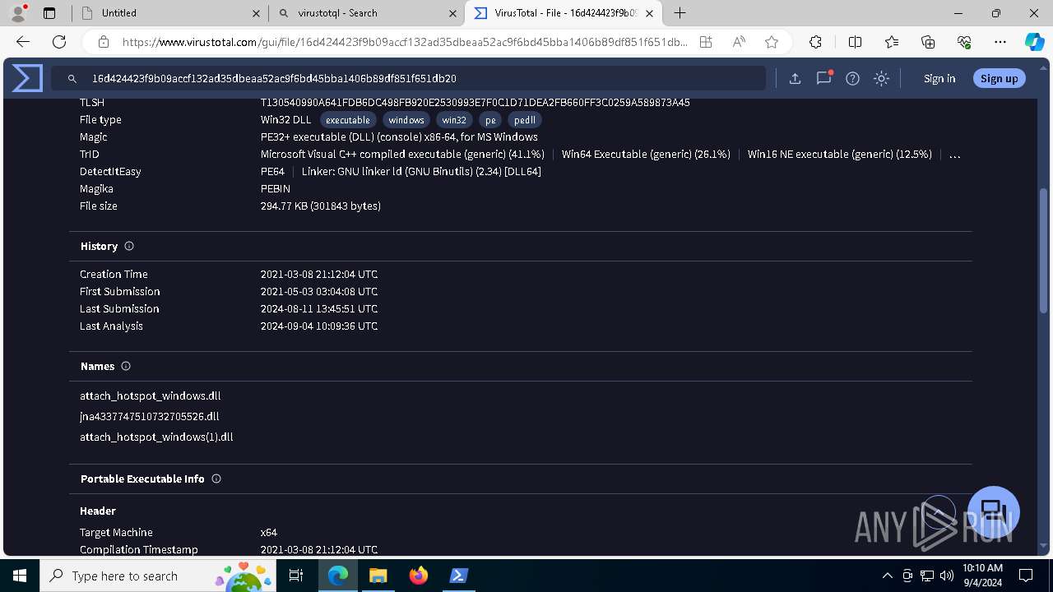Open the help question mark icon

tap(852, 78)
